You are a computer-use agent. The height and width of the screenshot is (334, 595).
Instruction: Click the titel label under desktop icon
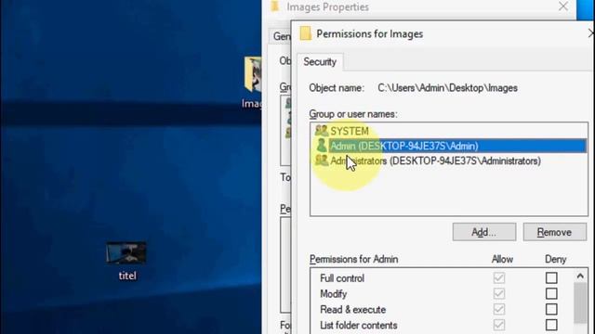pyautogui.click(x=127, y=276)
